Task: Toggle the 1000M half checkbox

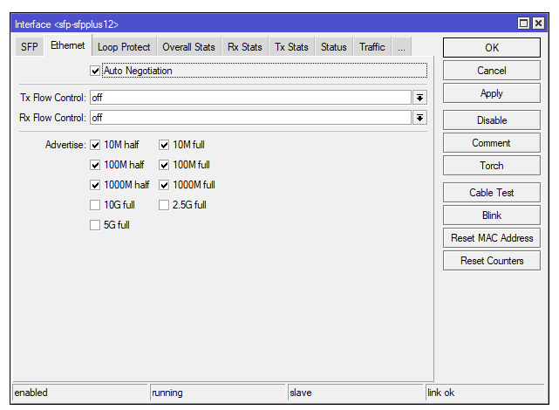Action: pyautogui.click(x=95, y=185)
